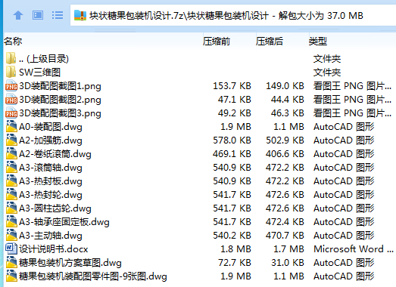This screenshot has height=287, width=396.
Task: Select the SW三维图 folder icon
Action: [x=11, y=72]
